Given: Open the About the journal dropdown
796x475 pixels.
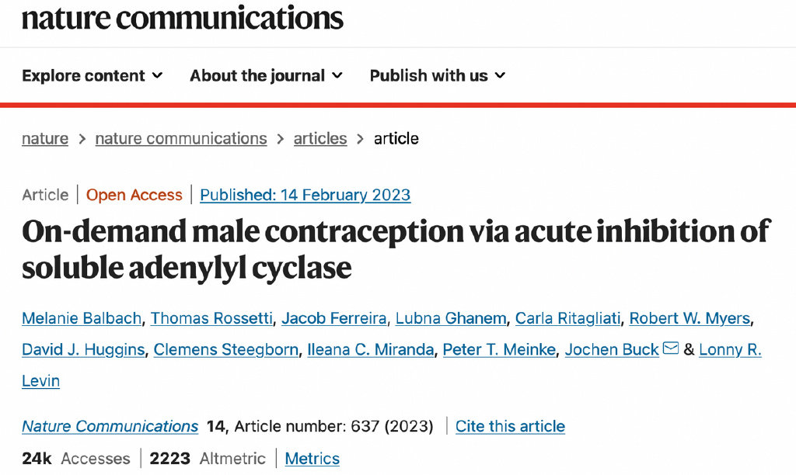Looking at the screenshot, I should pos(266,75).
